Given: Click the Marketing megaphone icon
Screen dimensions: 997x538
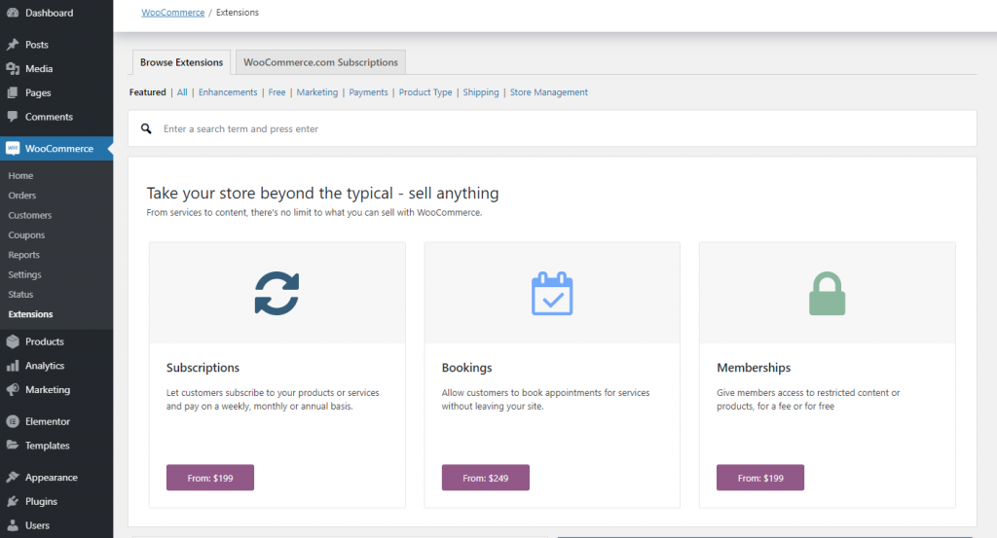Looking at the screenshot, I should tap(13, 390).
